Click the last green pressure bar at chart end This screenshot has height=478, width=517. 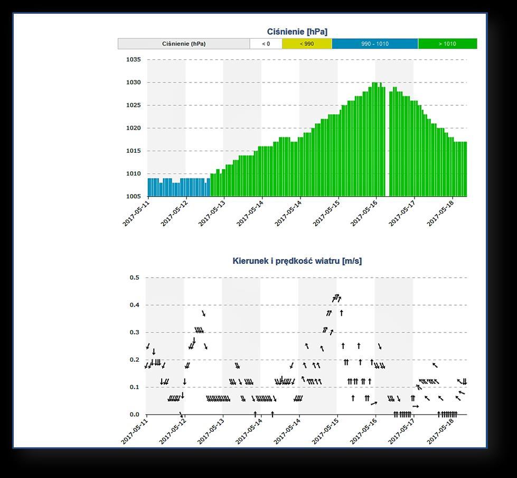pos(466,169)
